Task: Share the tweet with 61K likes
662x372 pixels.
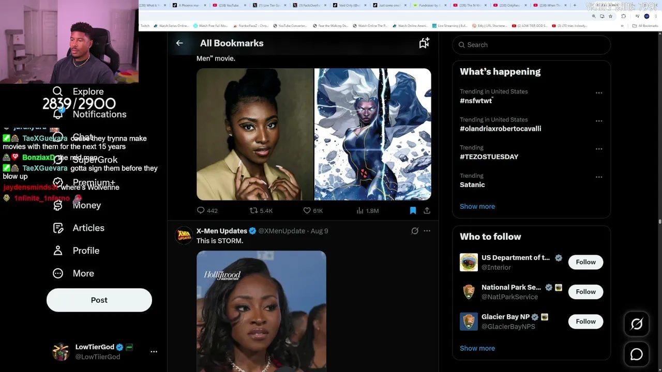Action: pyautogui.click(x=427, y=211)
